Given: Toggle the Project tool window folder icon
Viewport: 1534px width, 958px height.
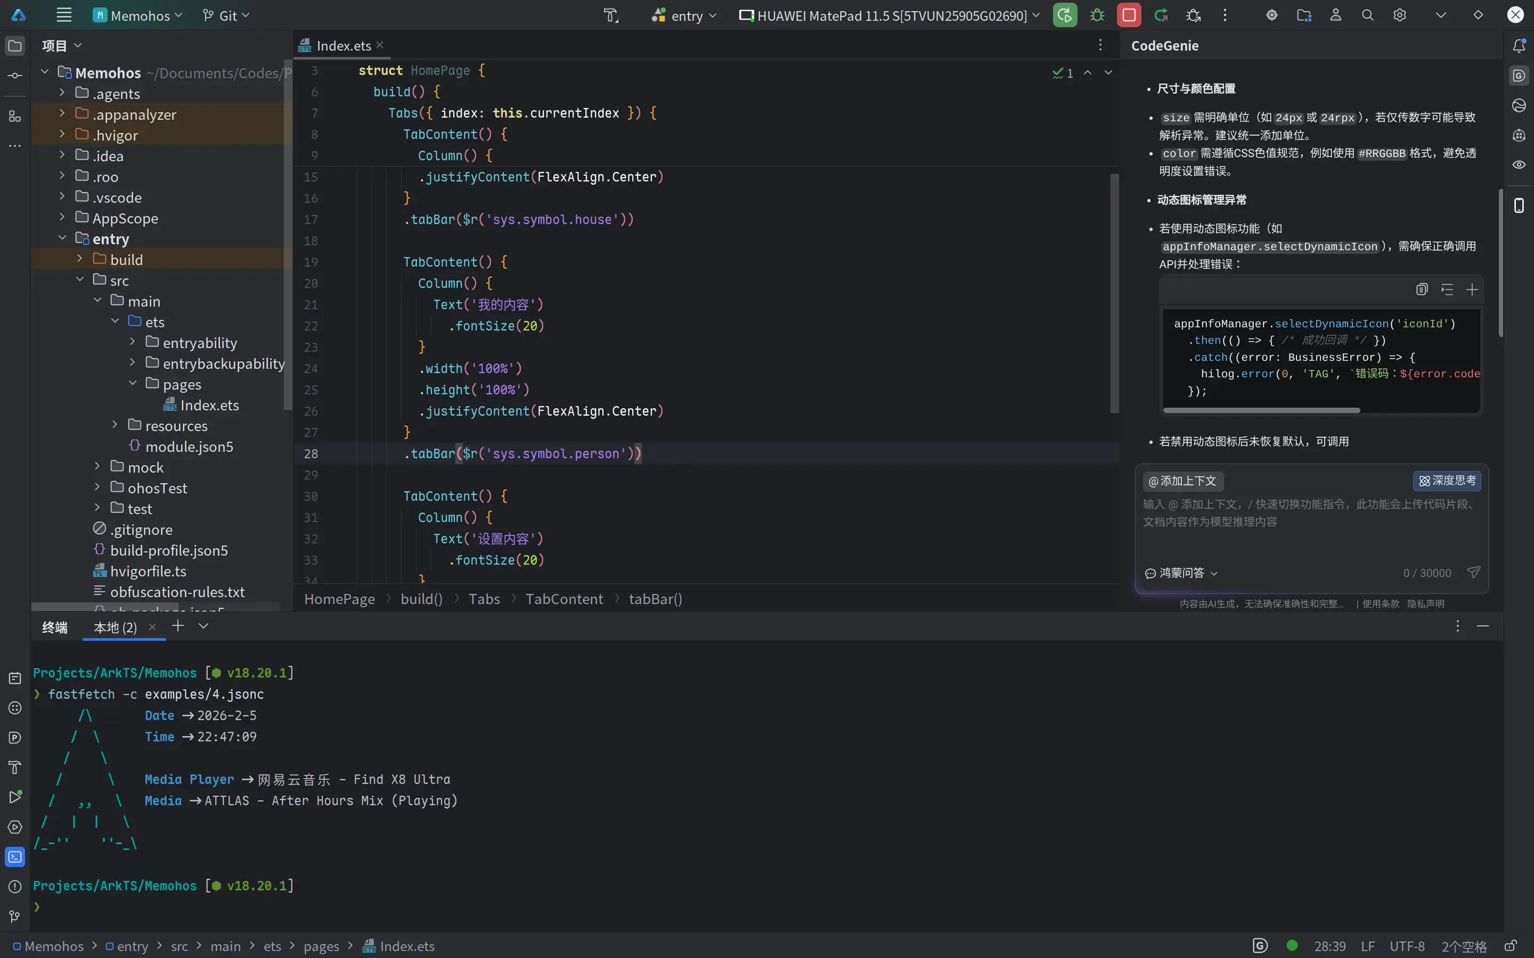Looking at the screenshot, I should [x=15, y=46].
